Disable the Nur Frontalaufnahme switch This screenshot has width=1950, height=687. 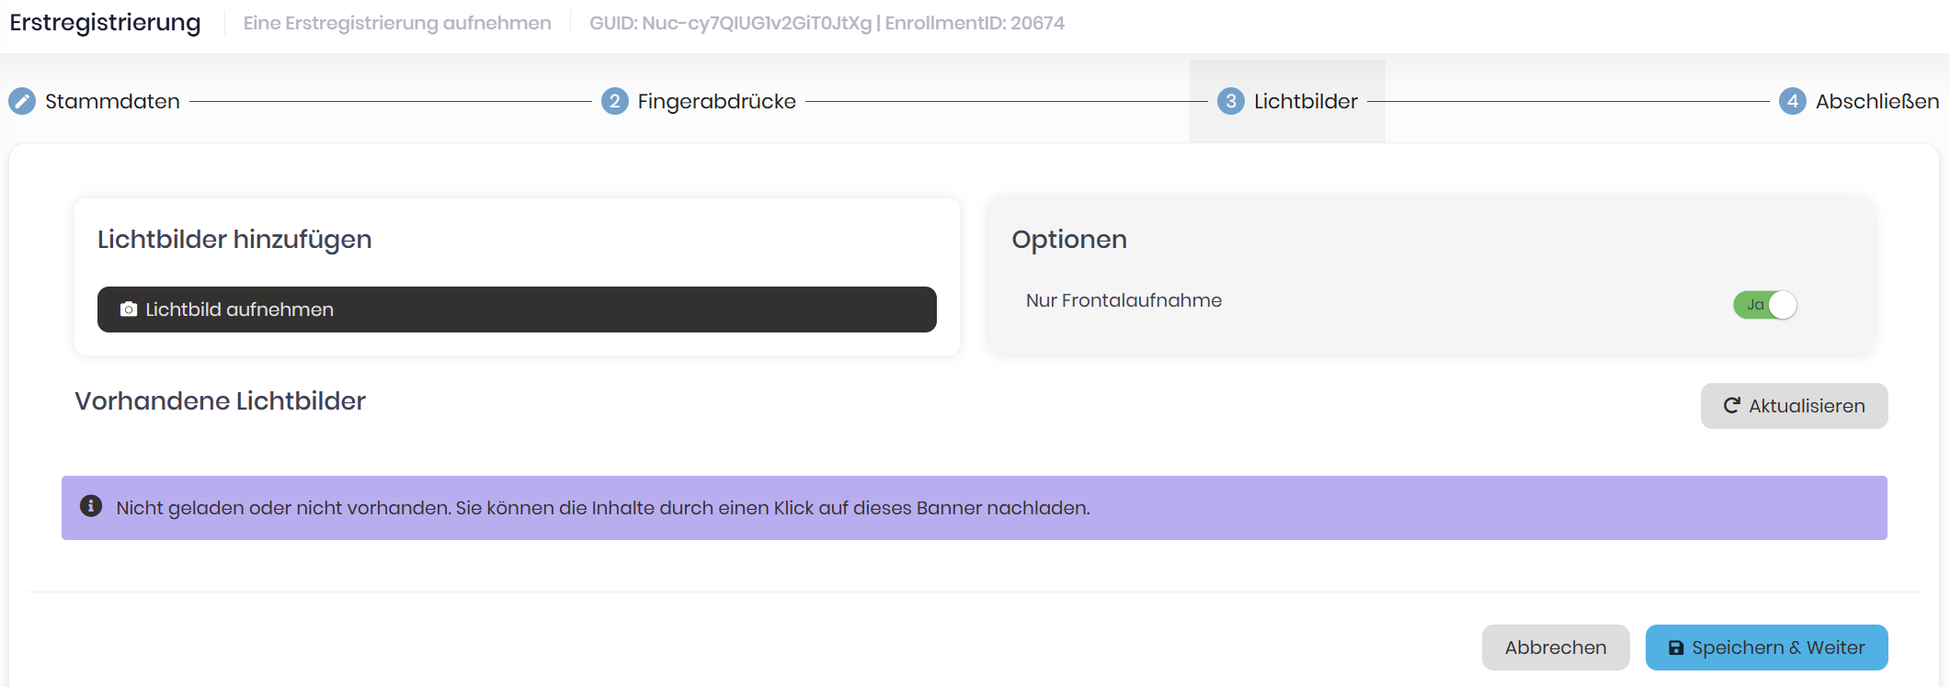tap(1765, 305)
